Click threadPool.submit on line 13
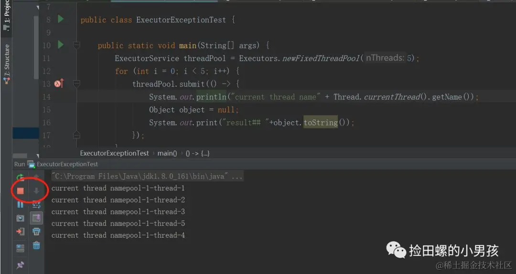Screen dimensions: 516x274 [169, 84]
